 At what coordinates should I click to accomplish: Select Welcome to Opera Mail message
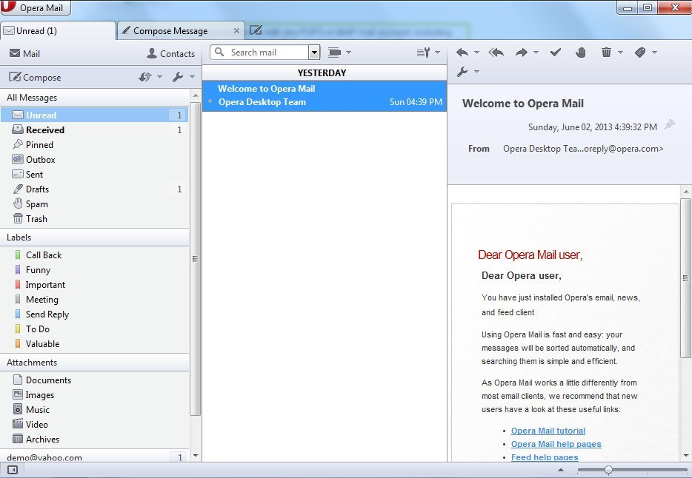tap(325, 95)
